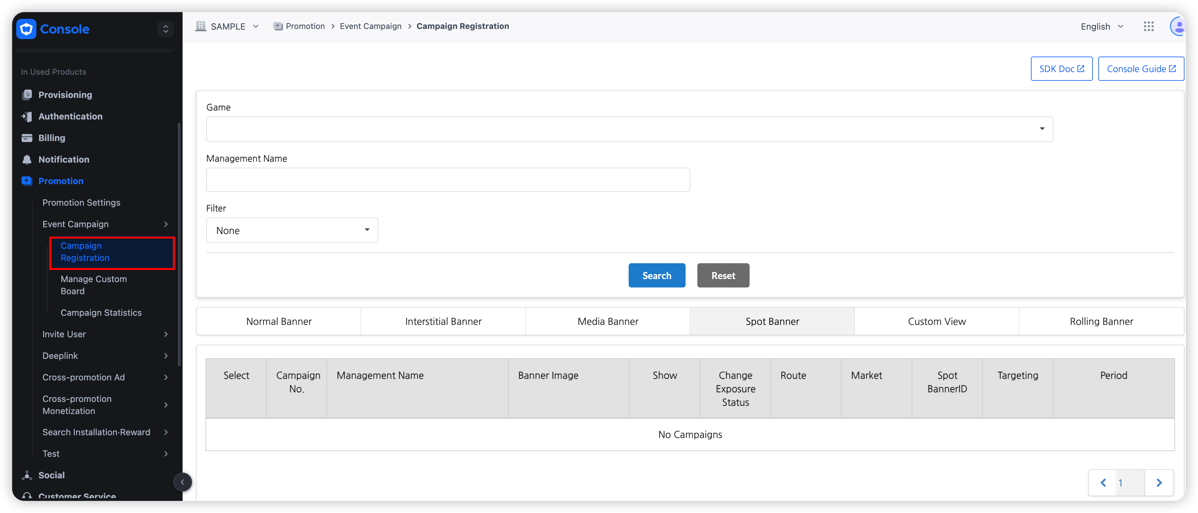The height and width of the screenshot is (513, 1198).
Task: Click the blue Search button
Action: (656, 276)
